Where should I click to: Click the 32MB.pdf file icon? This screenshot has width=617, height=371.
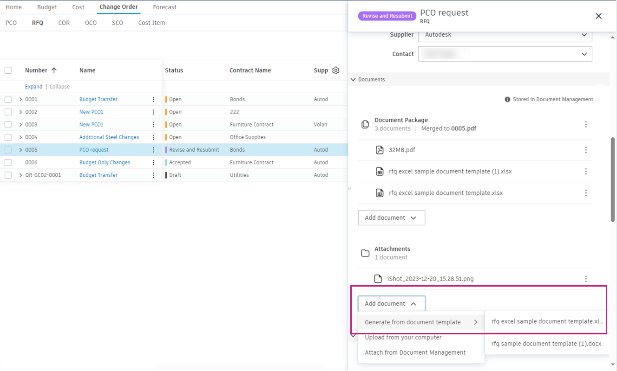click(x=380, y=150)
